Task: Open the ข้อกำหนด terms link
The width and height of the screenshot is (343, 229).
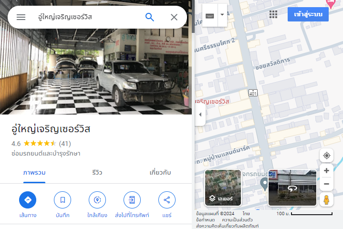Action: (206, 219)
